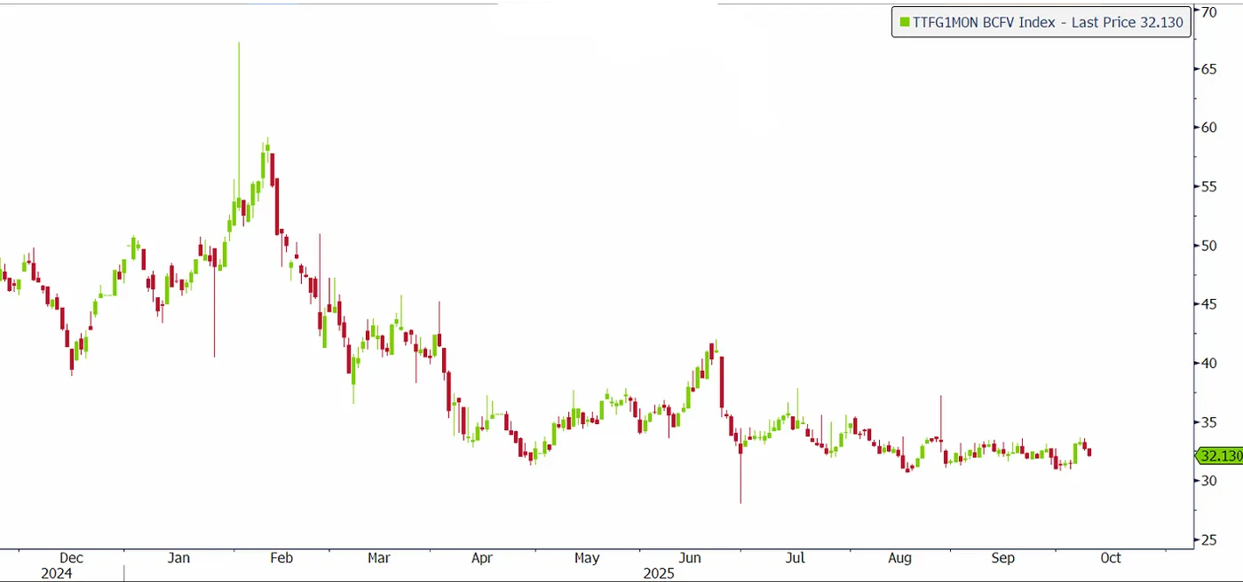Click the 25 value on price axis
Image resolution: width=1243 pixels, height=582 pixels.
point(1208,539)
